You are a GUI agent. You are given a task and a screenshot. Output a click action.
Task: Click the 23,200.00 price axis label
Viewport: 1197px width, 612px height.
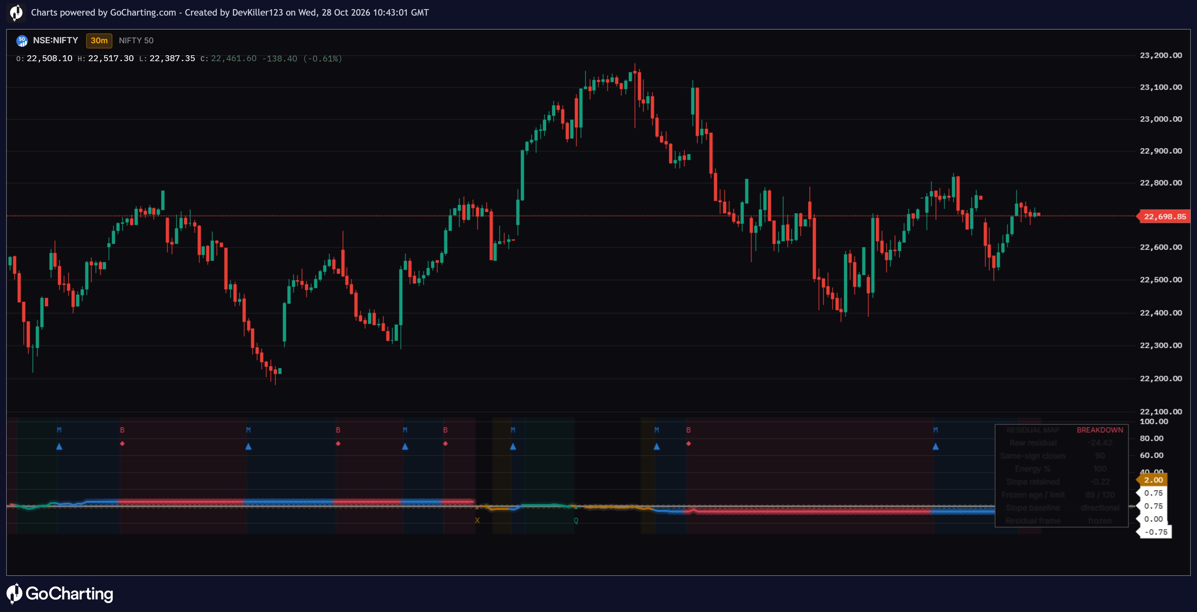pyautogui.click(x=1161, y=55)
